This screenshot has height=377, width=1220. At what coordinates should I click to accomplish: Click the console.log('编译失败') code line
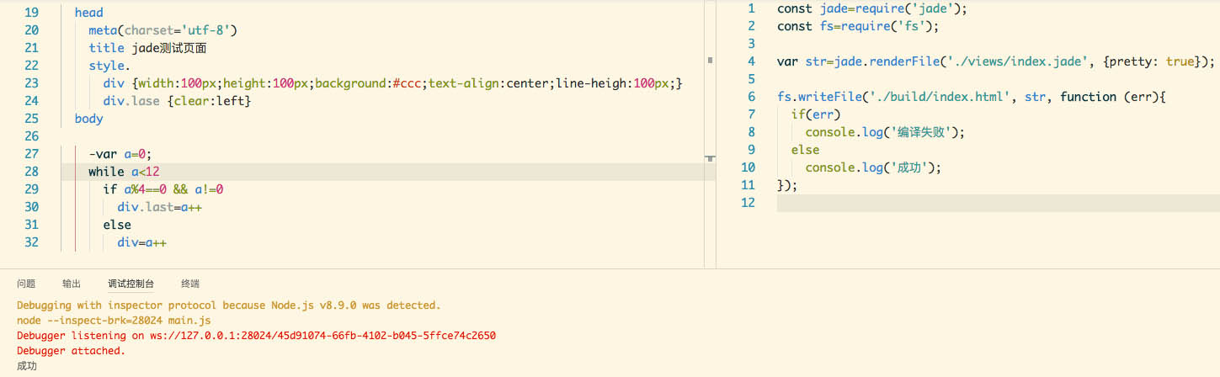pos(884,132)
